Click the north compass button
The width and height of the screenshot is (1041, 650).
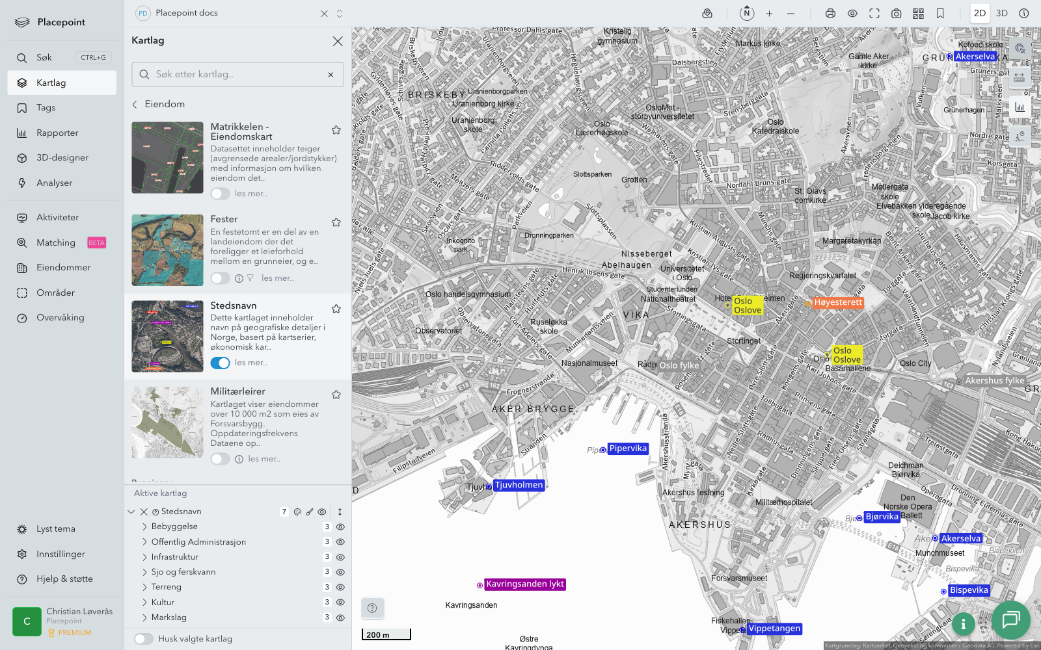tap(747, 13)
